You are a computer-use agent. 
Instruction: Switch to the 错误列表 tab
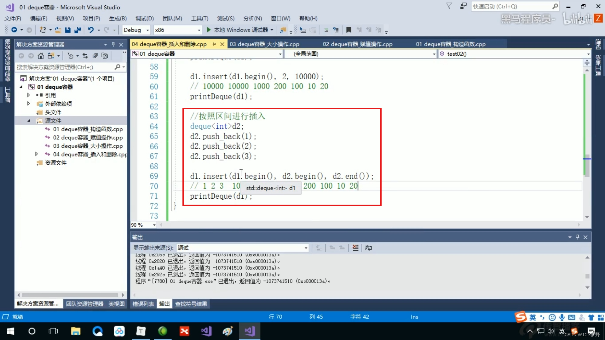143,303
